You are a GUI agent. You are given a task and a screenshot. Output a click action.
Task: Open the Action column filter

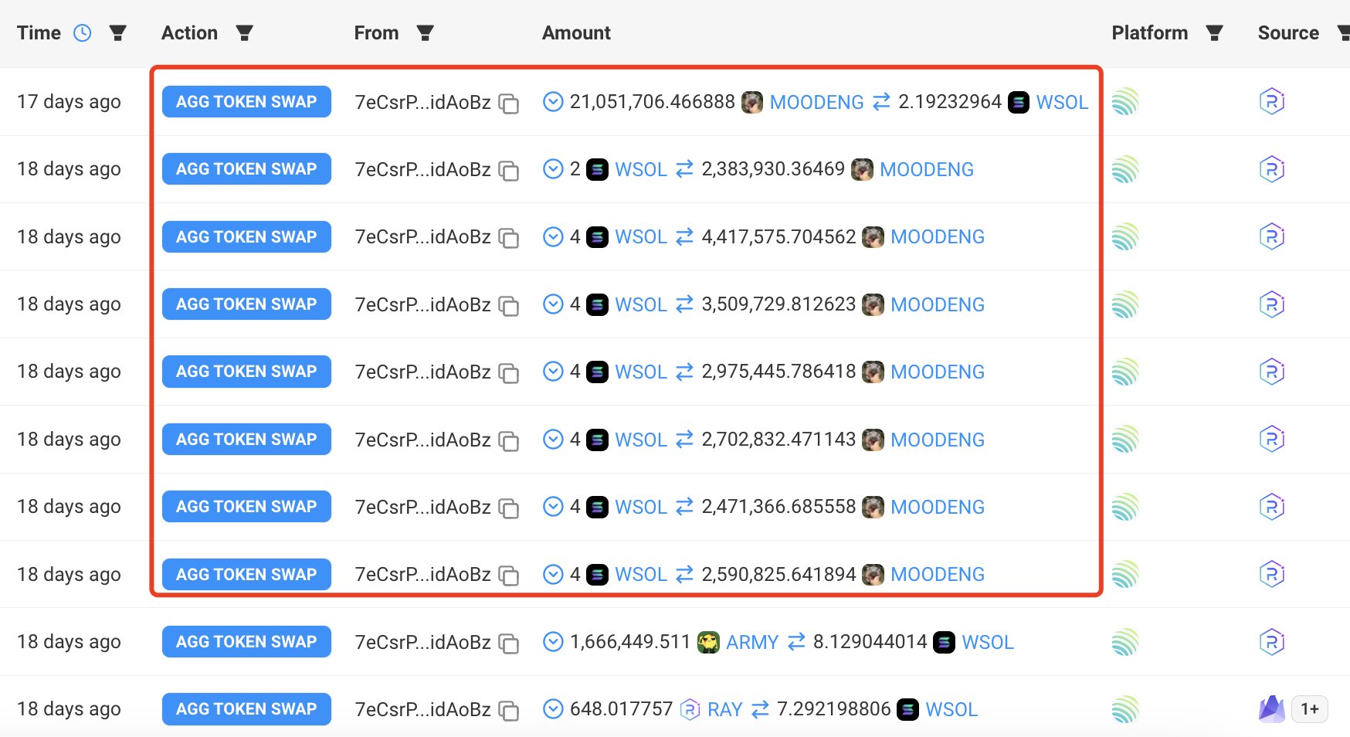click(244, 33)
